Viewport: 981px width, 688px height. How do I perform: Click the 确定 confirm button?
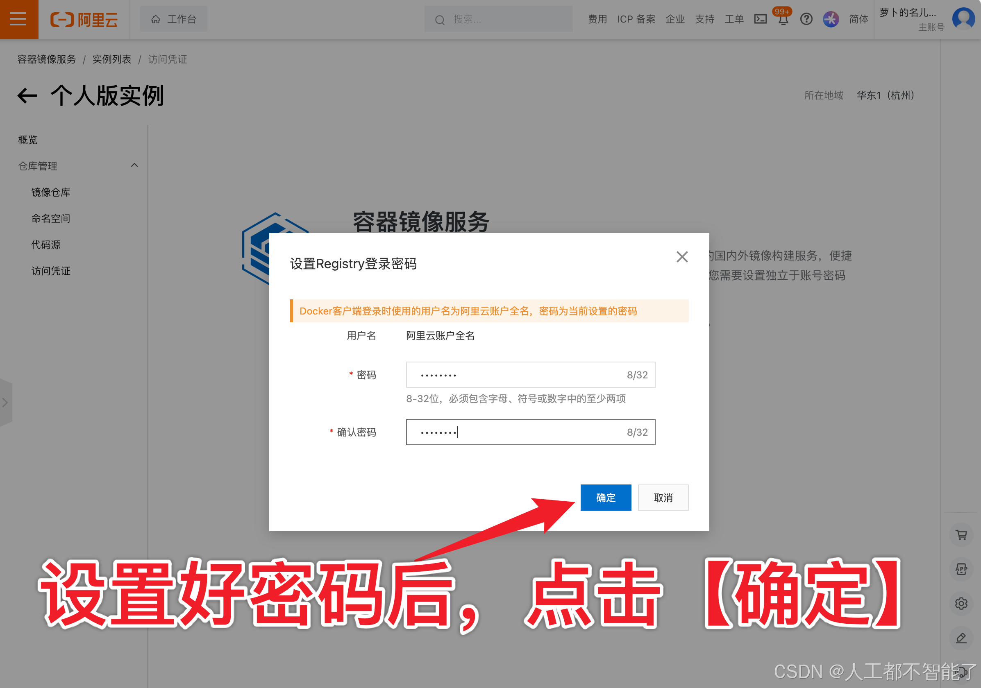click(x=605, y=498)
